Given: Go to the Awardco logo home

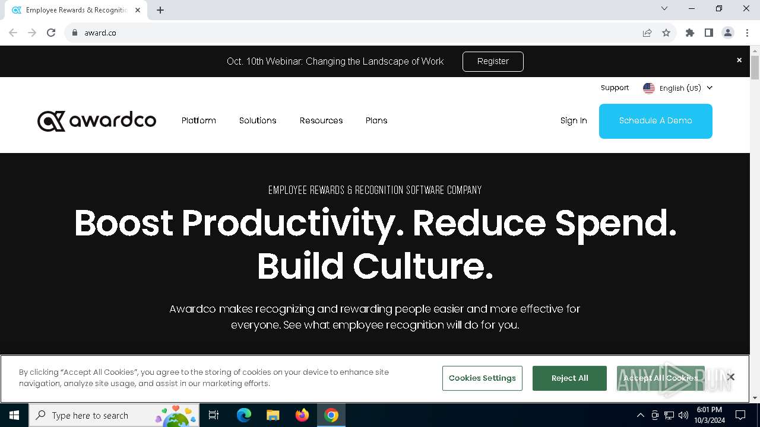Looking at the screenshot, I should (97, 120).
